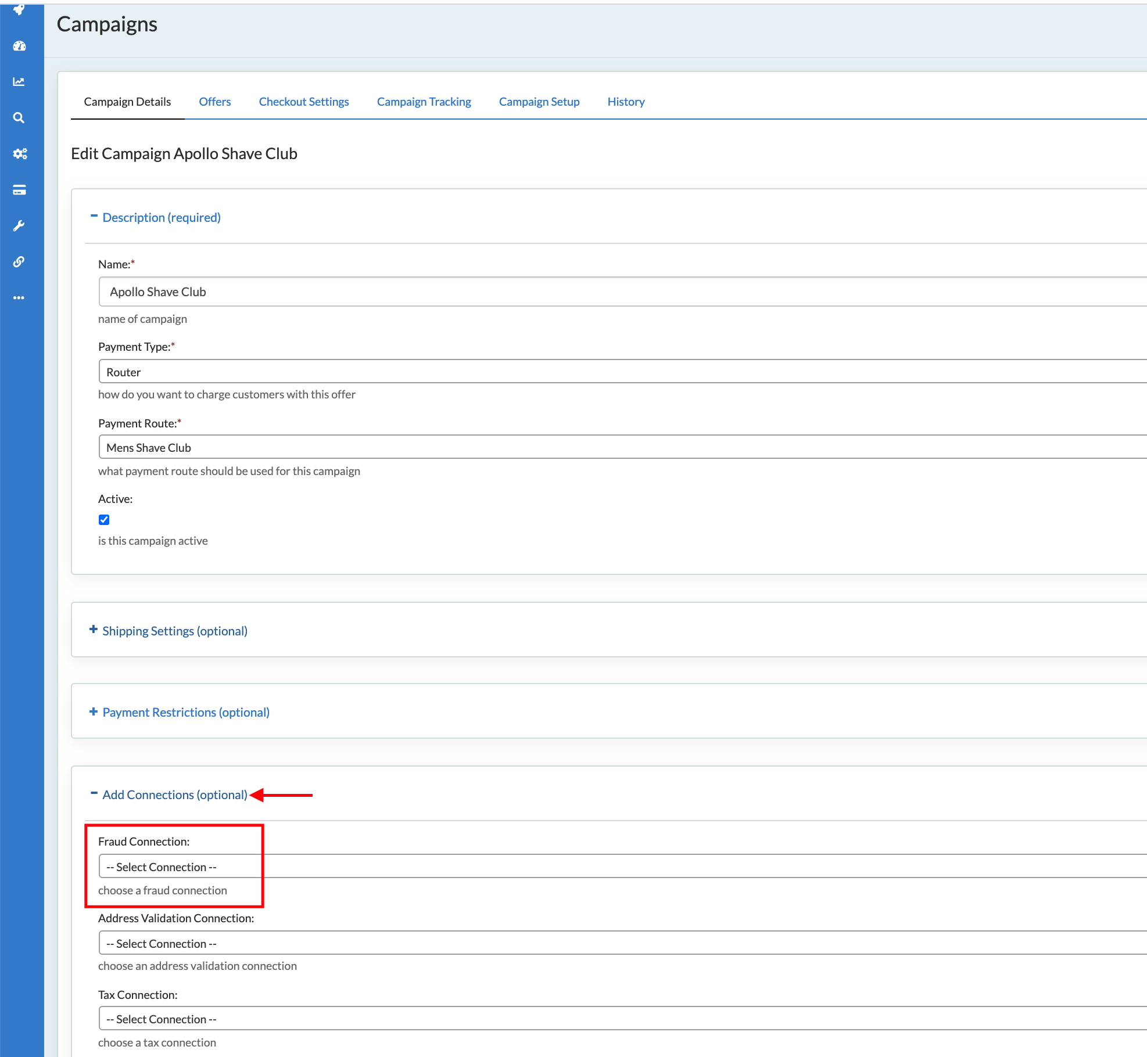Collapse the Add Connections section
Viewport: 1147px width, 1057px height.
point(174,794)
